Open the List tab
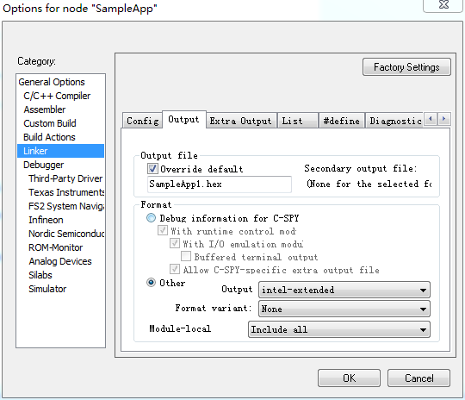465x400 pixels. pyautogui.click(x=297, y=121)
